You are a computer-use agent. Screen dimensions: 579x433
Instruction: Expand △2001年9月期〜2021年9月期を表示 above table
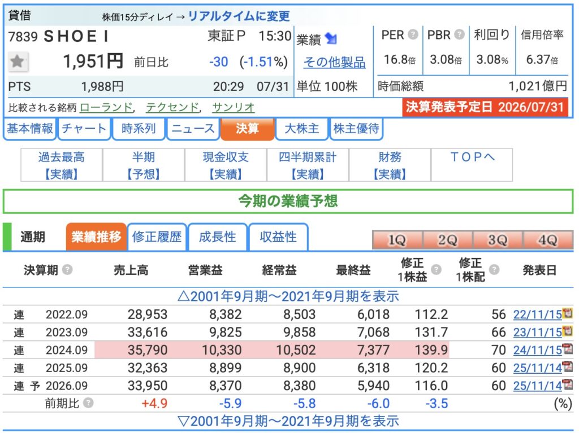click(x=288, y=296)
